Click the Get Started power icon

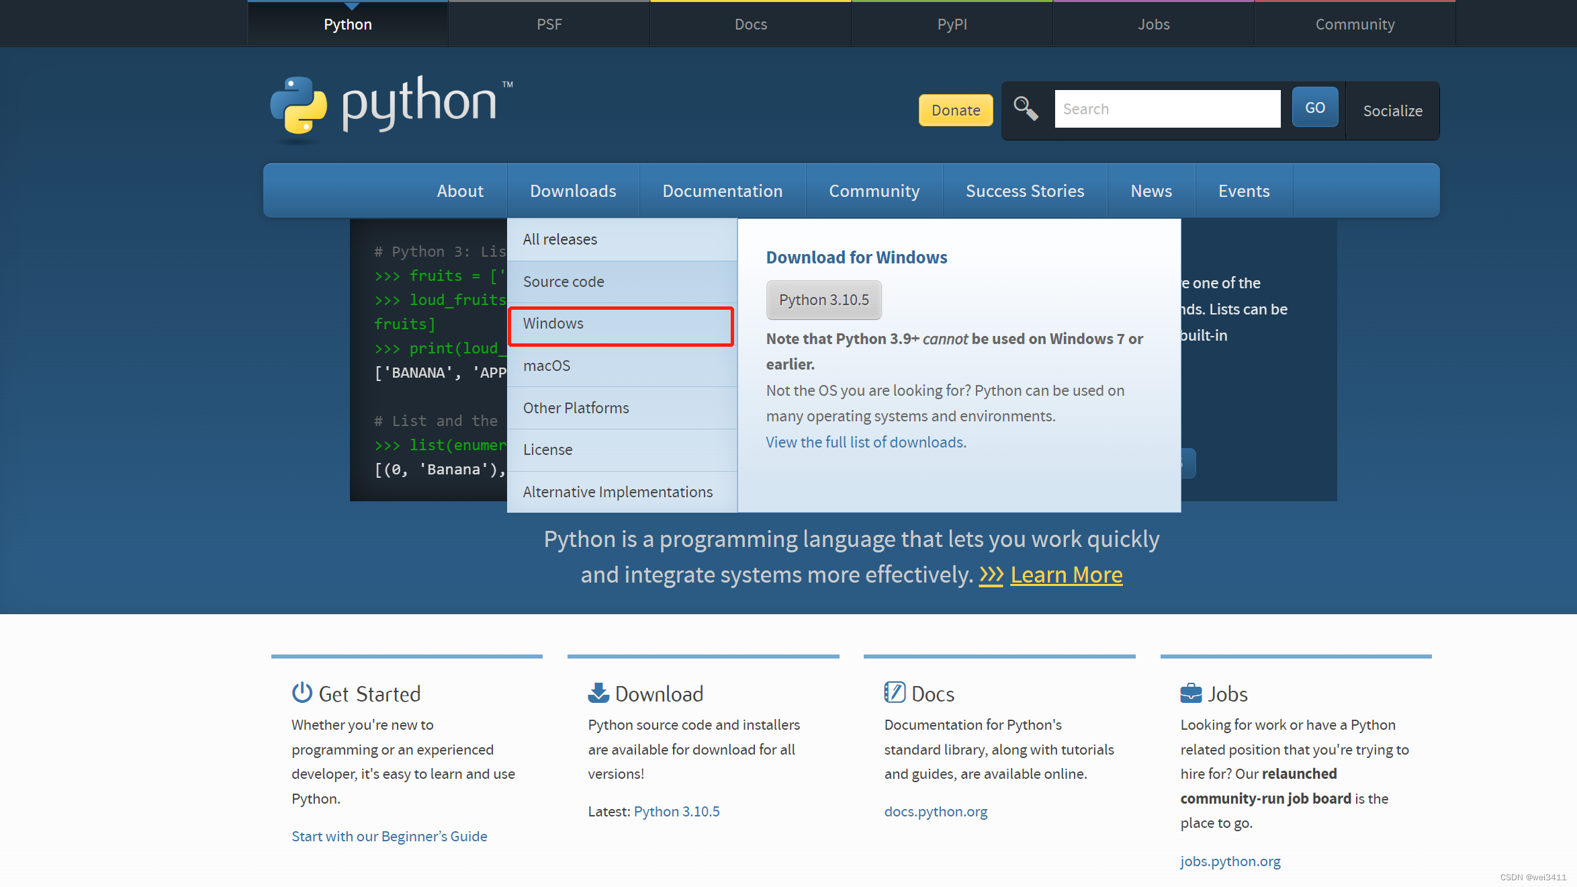[x=300, y=692]
